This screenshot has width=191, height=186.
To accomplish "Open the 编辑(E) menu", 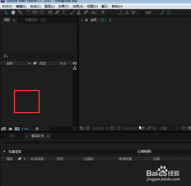I will pos(21,6).
